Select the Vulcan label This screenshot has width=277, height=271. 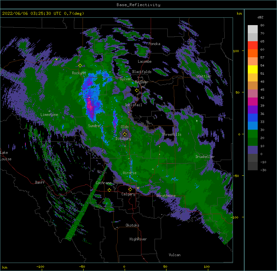[174, 255]
